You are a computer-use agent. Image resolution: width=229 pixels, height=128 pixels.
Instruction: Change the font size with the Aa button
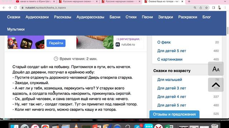click(216, 69)
